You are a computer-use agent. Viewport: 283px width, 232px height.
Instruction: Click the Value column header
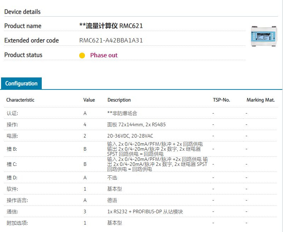[89, 100]
